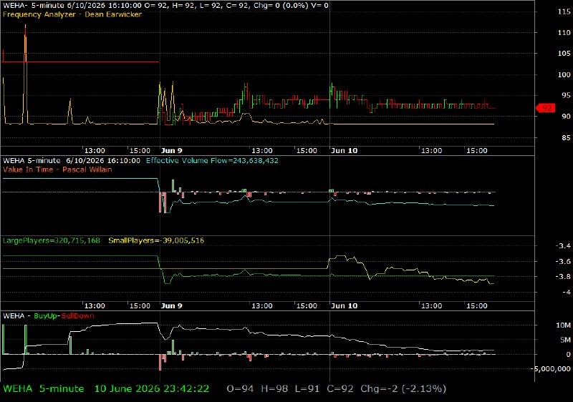The height and width of the screenshot is (402, 573).
Task: Click the red 'SellDown' legend label
Action: (77, 316)
